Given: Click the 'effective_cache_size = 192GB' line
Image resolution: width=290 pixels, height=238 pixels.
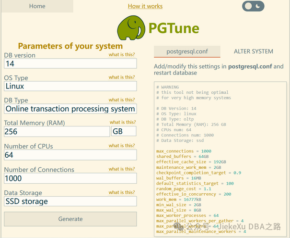Looking at the screenshot, I should pyautogui.click(x=191, y=162).
